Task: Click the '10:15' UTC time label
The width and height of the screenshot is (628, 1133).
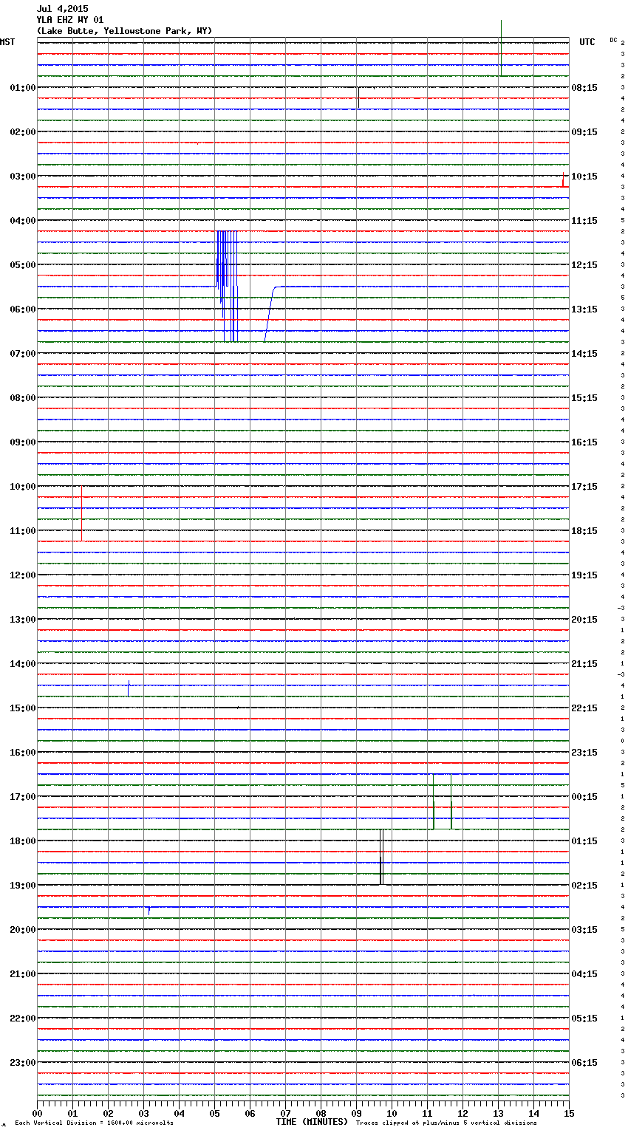Action: pyautogui.click(x=584, y=177)
